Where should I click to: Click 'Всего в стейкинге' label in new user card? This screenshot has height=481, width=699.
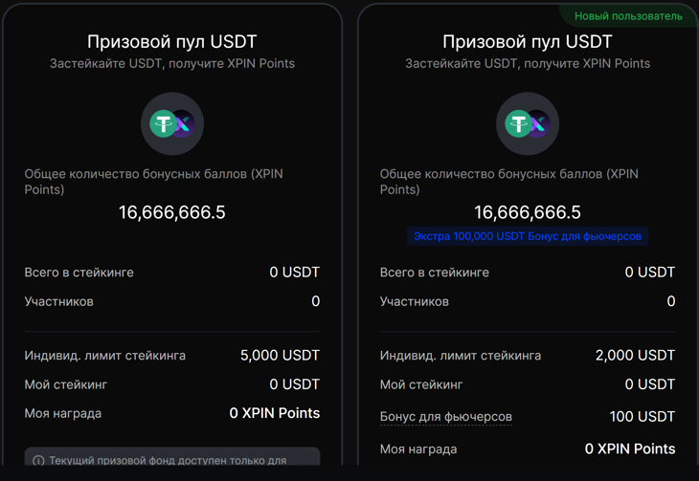tap(434, 273)
